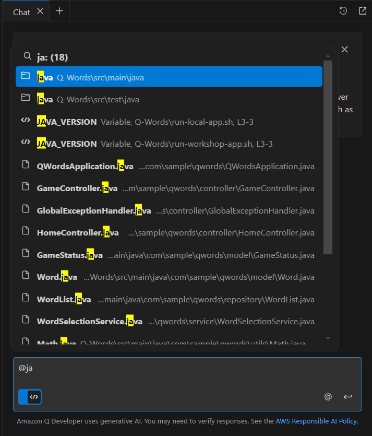Viewport: 372px width, 436px height.
Task: Open chat in new window icon
Action: click(x=363, y=11)
